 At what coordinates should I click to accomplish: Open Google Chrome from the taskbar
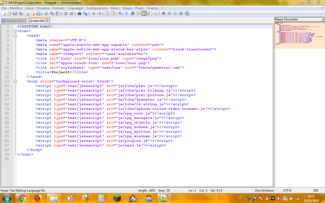pyautogui.click(x=23, y=198)
